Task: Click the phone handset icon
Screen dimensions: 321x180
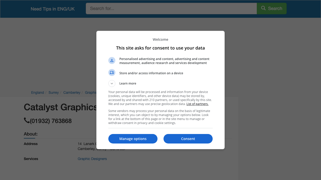Action: coord(27,120)
